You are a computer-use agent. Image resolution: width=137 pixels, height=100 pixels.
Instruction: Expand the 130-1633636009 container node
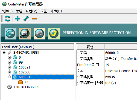tap(4, 87)
